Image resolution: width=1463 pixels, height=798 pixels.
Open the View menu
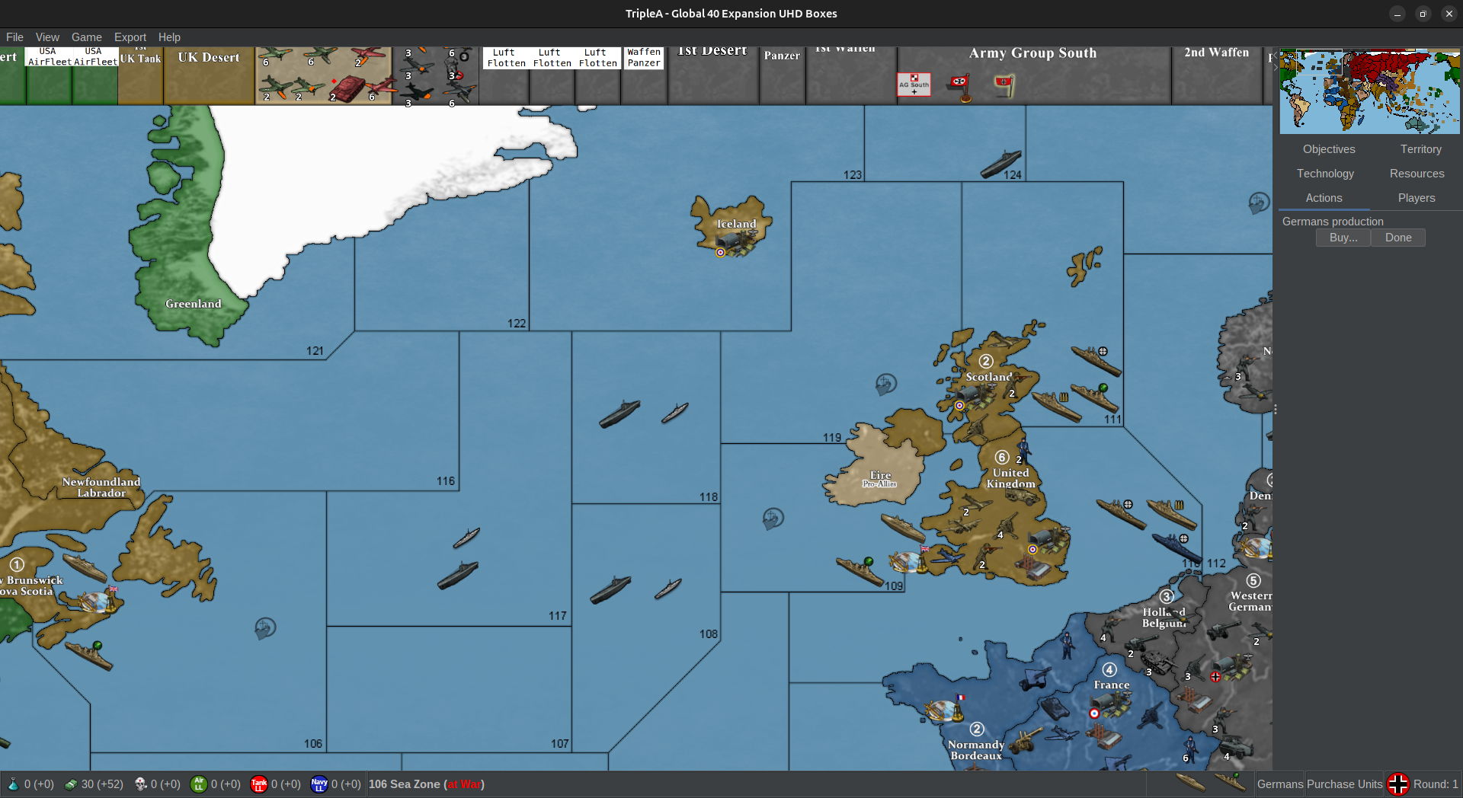[47, 37]
